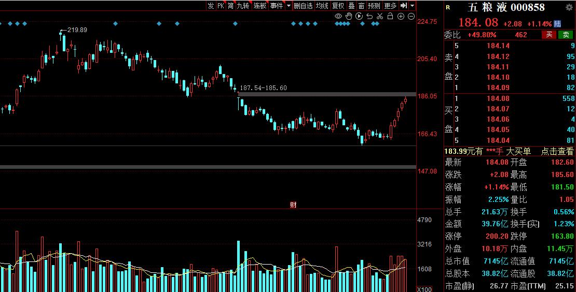Select sell level 5 price 184.14
This screenshot has width=576, height=292.
[498, 46]
